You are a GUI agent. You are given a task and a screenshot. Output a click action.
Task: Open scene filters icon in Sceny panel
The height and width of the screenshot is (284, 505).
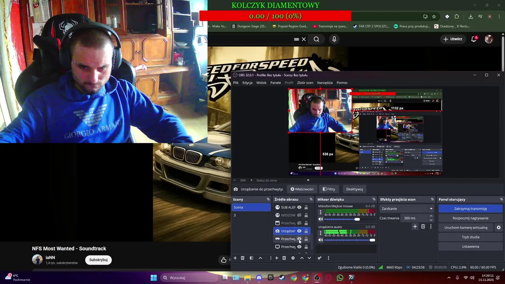point(251,258)
